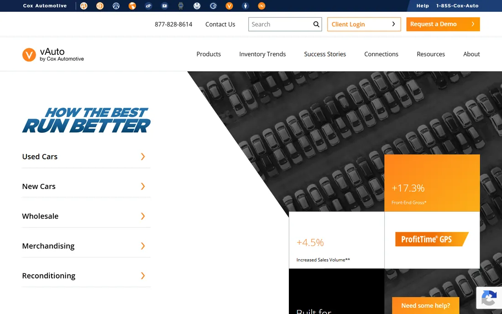This screenshot has width=502, height=314.
Task: Open the Kelley Blue Book badge icon
Action: coord(181,6)
